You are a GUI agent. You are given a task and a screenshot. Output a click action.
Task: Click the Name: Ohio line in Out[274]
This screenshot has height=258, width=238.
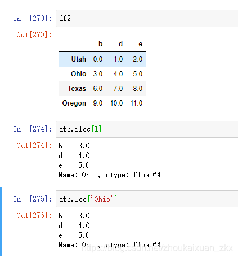pos(110,175)
